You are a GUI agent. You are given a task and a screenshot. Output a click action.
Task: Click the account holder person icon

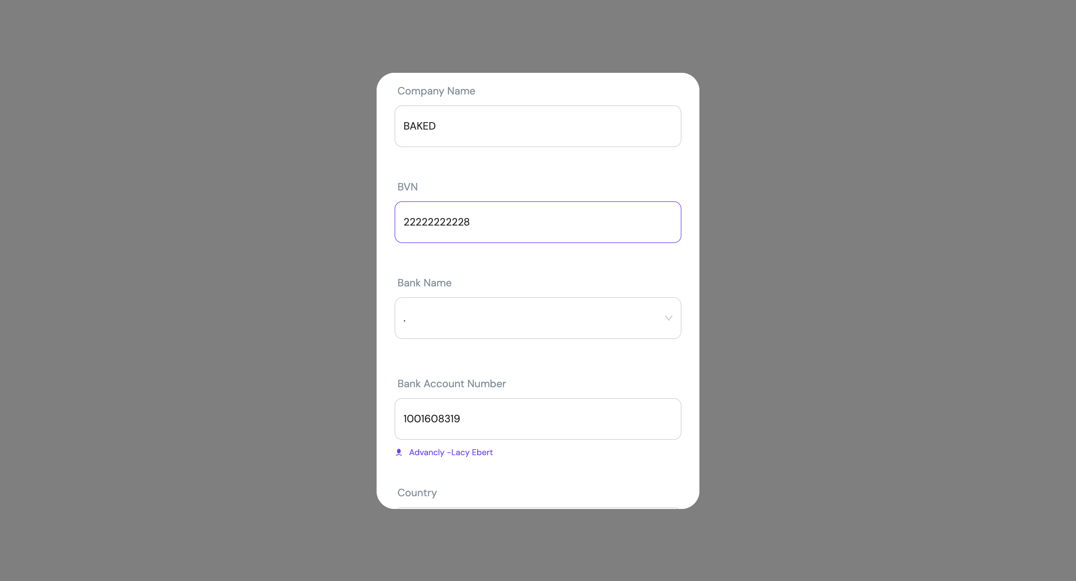click(x=399, y=453)
